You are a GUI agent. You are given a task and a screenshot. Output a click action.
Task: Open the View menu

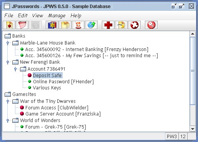[38, 15]
